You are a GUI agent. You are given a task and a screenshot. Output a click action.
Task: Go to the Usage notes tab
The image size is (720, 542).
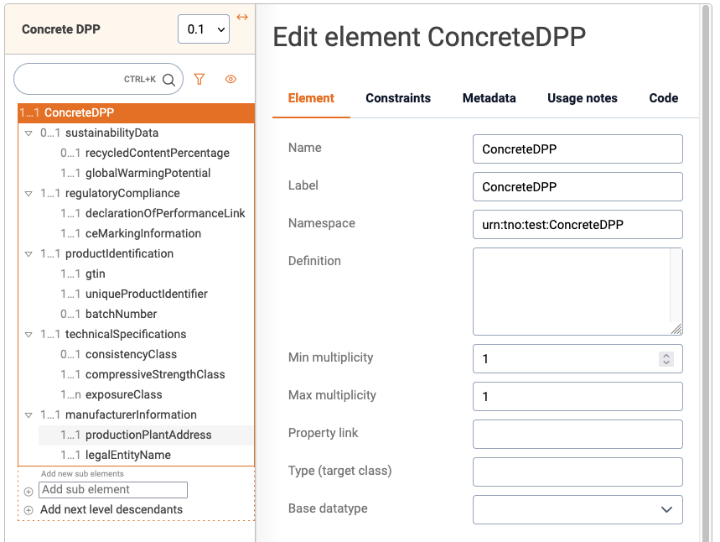[x=582, y=98]
